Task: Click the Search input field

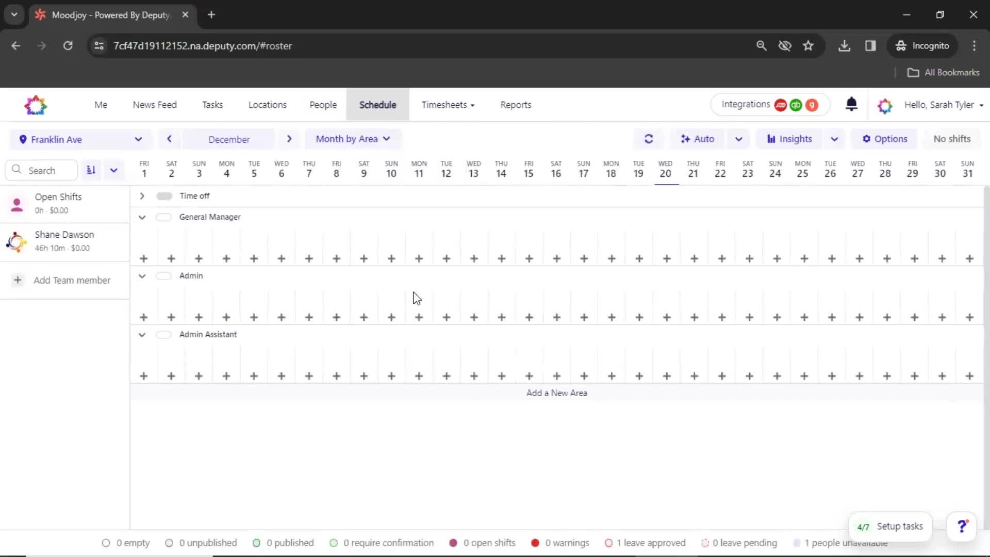Action: point(42,169)
